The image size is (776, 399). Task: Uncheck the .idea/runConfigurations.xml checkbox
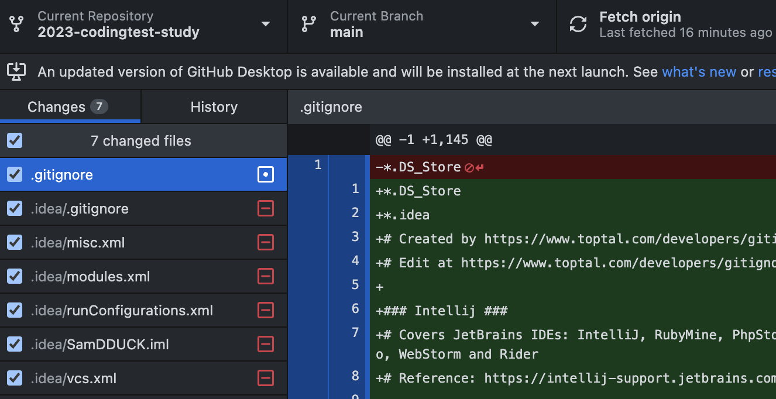coord(15,310)
